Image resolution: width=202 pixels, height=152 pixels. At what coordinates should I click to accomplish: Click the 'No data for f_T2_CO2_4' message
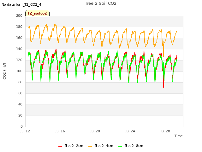(x=21, y=4)
